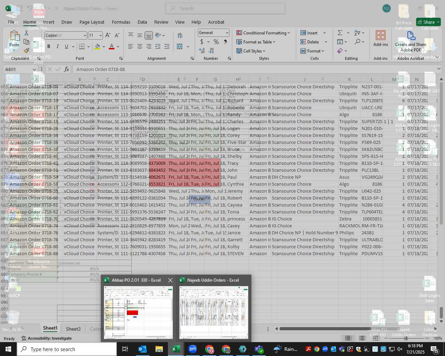
Task: Switch to the Sheet2 worksheet tab
Action: point(73,329)
